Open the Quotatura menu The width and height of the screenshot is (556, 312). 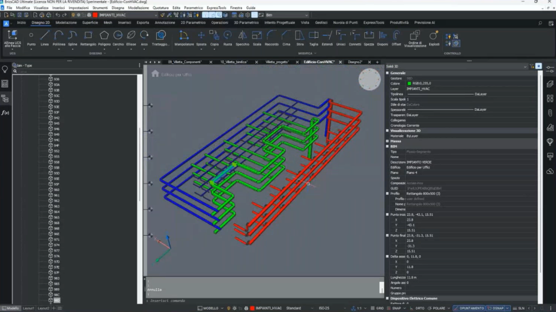(x=161, y=8)
